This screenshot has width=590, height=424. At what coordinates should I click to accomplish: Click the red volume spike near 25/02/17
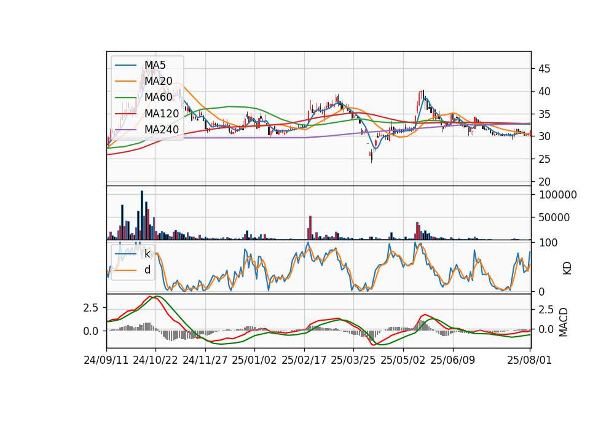point(310,227)
